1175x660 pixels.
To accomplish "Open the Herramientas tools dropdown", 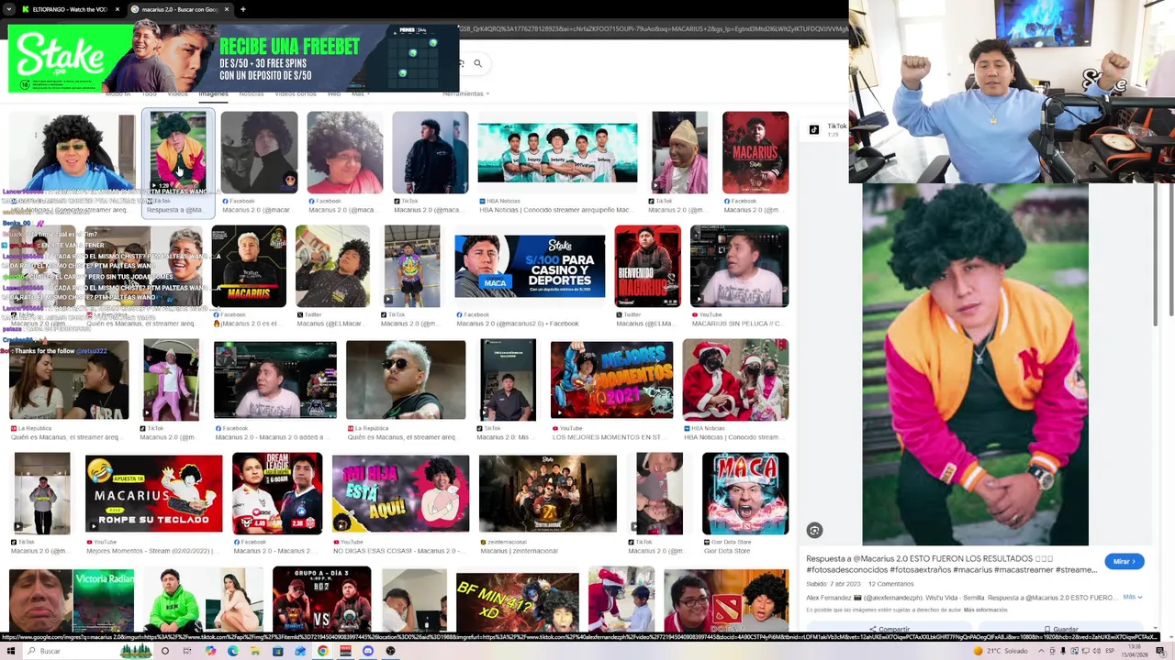I will tap(464, 93).
